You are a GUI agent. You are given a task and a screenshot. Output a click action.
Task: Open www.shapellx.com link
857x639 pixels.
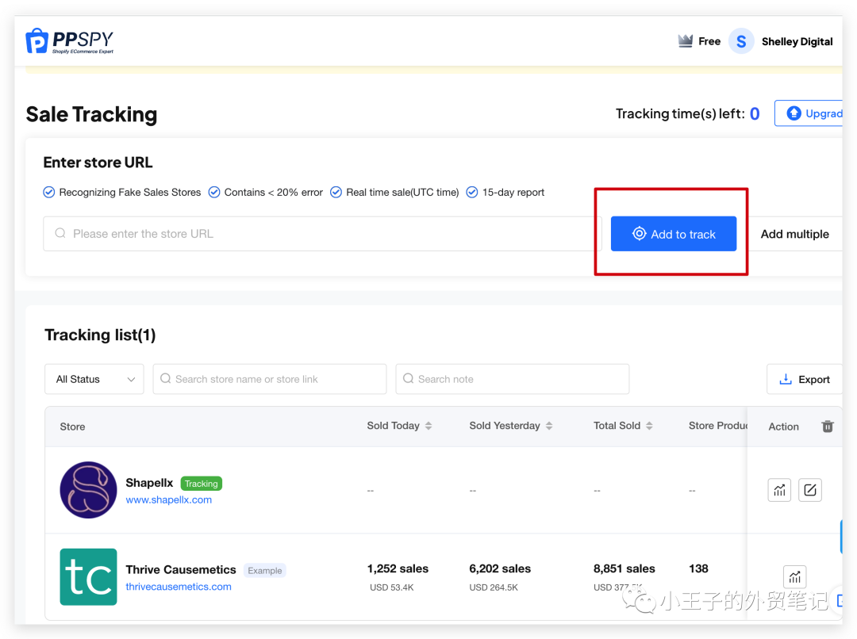(x=169, y=499)
